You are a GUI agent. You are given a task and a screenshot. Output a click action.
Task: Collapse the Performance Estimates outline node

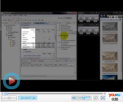coord(58,30)
